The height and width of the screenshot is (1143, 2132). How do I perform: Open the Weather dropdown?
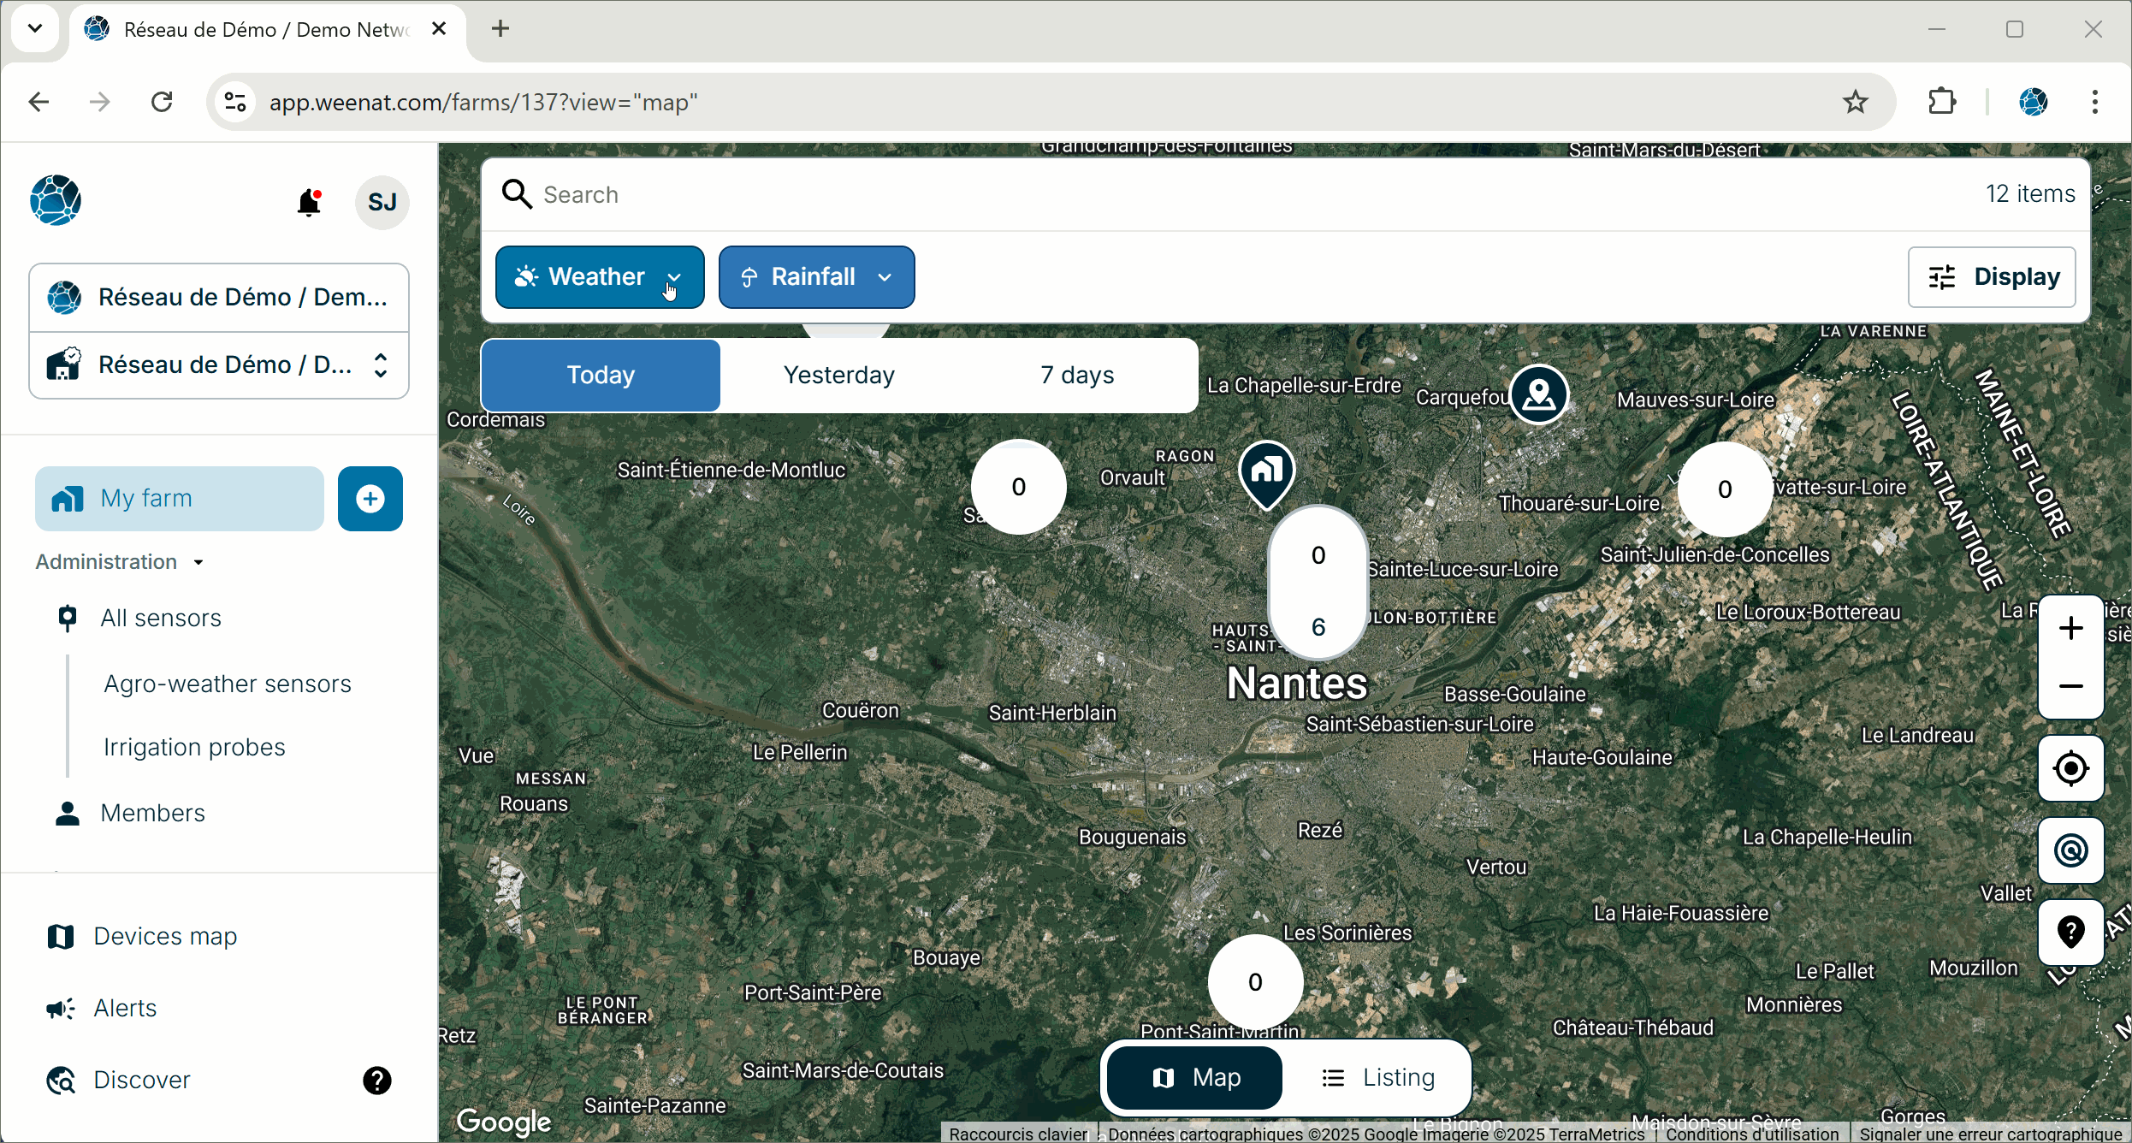click(x=600, y=277)
